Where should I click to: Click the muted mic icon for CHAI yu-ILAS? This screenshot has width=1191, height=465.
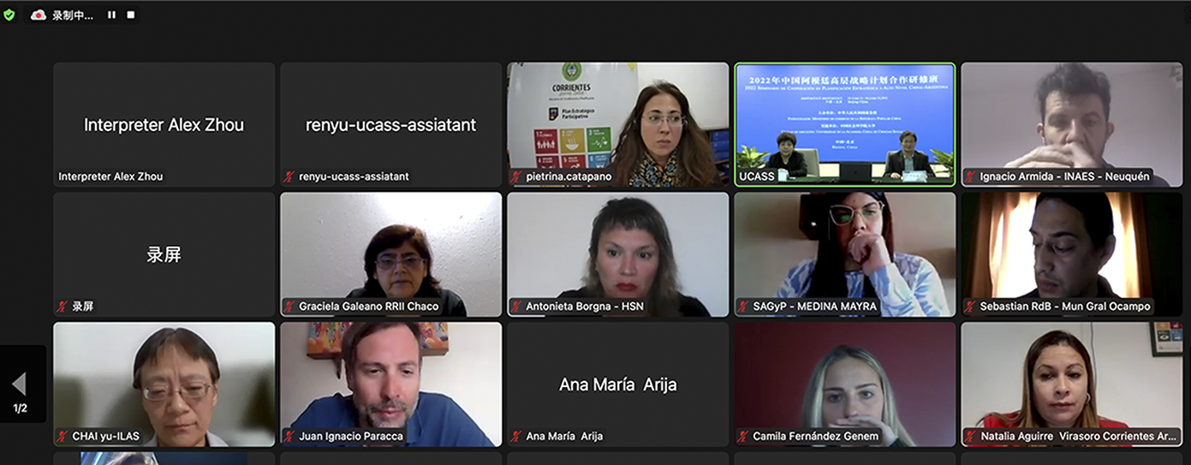[63, 436]
